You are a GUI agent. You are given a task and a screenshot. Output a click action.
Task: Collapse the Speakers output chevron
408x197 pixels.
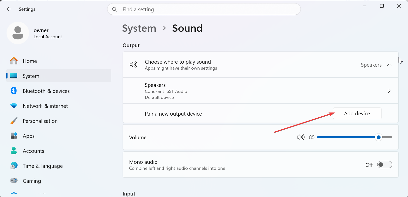[389, 65]
